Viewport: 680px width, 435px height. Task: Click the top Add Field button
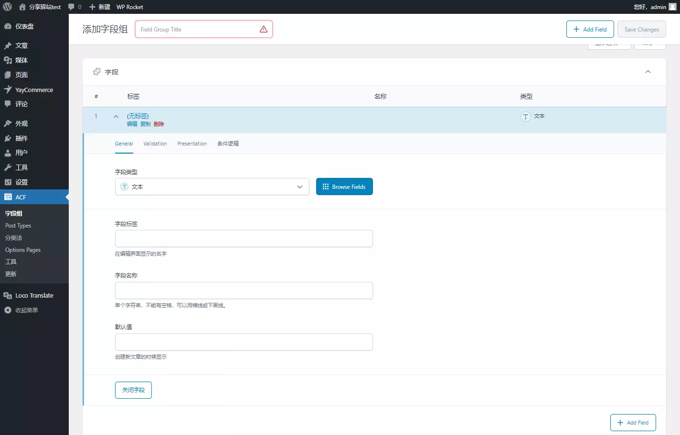(x=590, y=29)
